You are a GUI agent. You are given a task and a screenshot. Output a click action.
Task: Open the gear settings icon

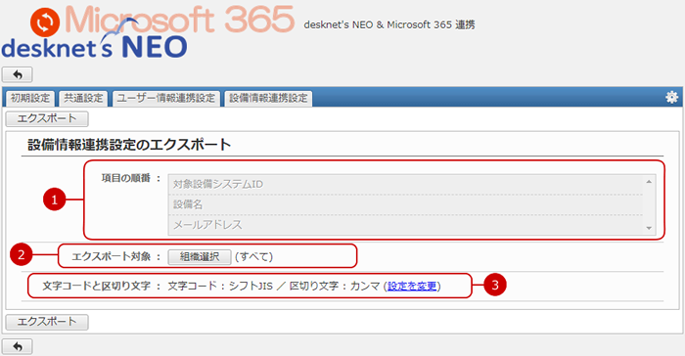(672, 98)
